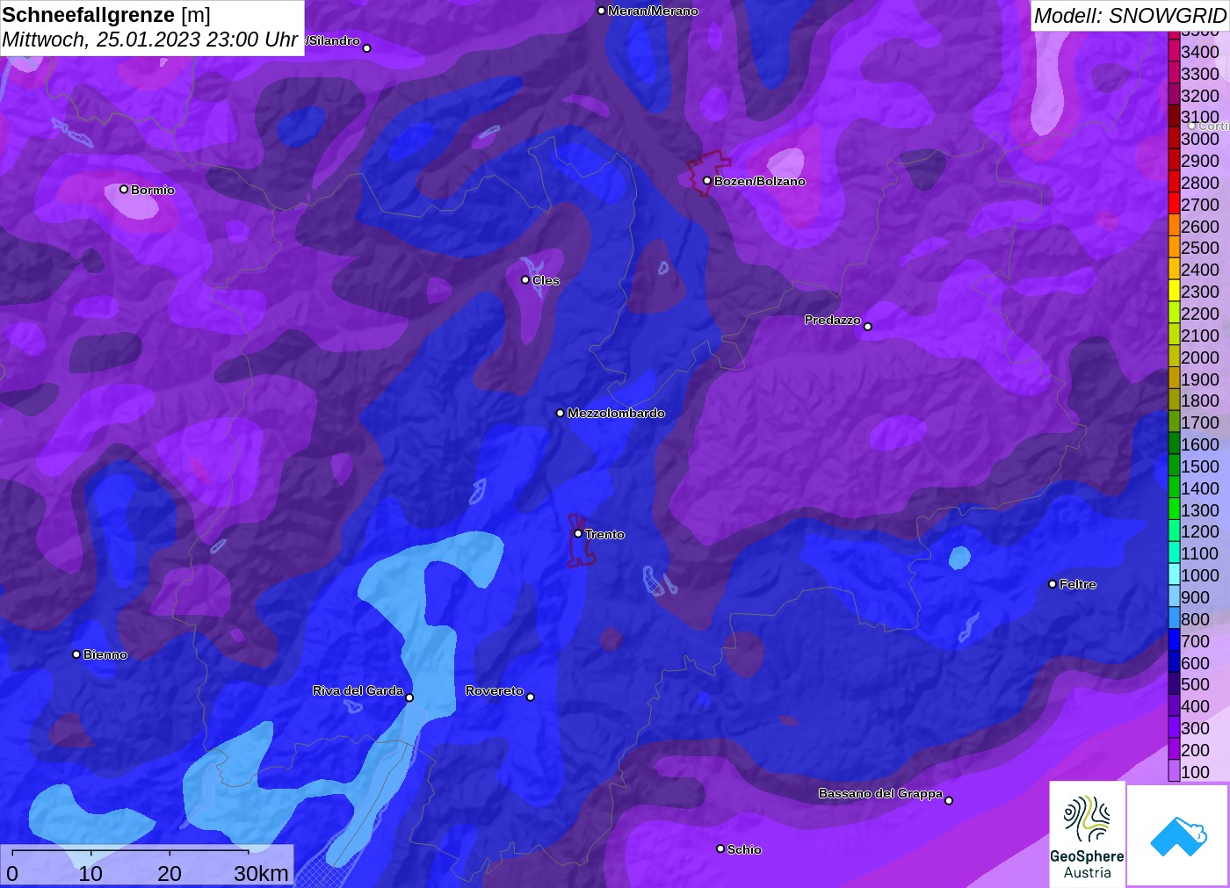Viewport: 1230px width, 888px height.
Task: Click the Riva del Garda label text
Action: 358,690
